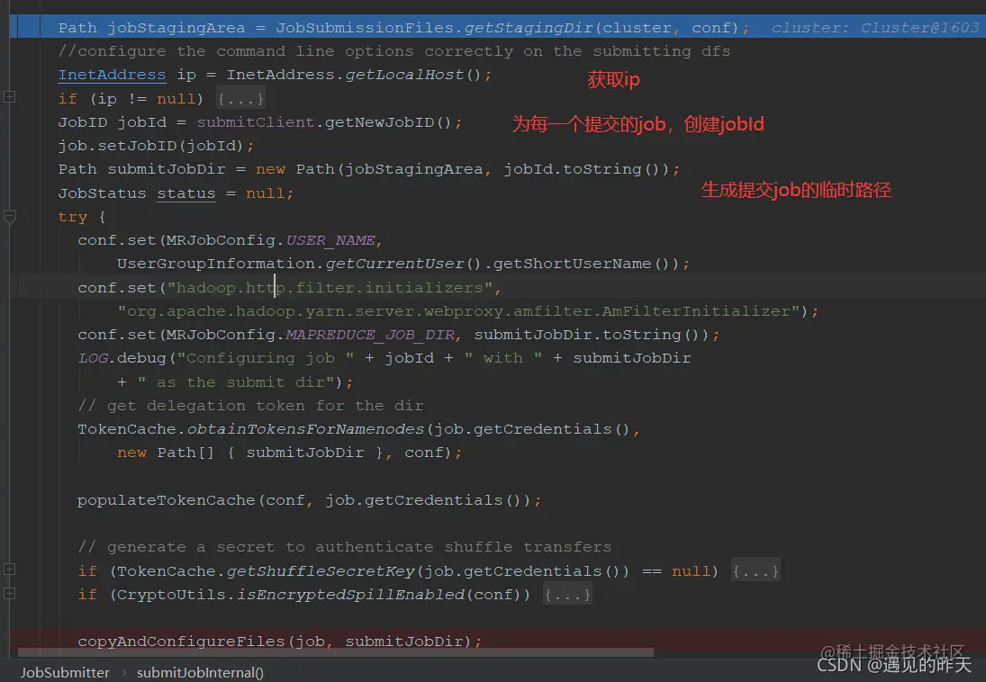The width and height of the screenshot is (986, 682).
Task: Click 'getNewJobID' method call
Action: tap(379, 122)
